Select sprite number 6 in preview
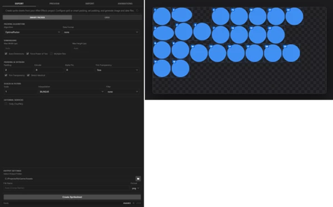The image size is (333, 207). tap(221, 16)
